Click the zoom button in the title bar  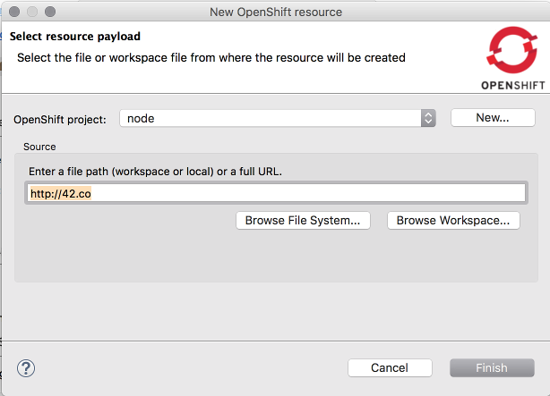50,13
